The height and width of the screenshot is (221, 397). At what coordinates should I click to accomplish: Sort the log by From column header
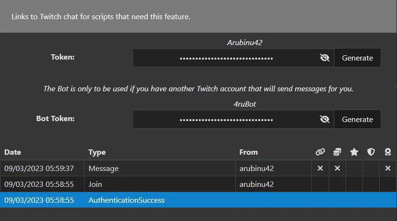click(x=248, y=152)
